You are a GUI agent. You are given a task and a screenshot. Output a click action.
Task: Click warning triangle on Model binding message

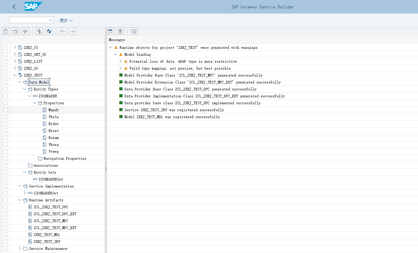click(121, 54)
